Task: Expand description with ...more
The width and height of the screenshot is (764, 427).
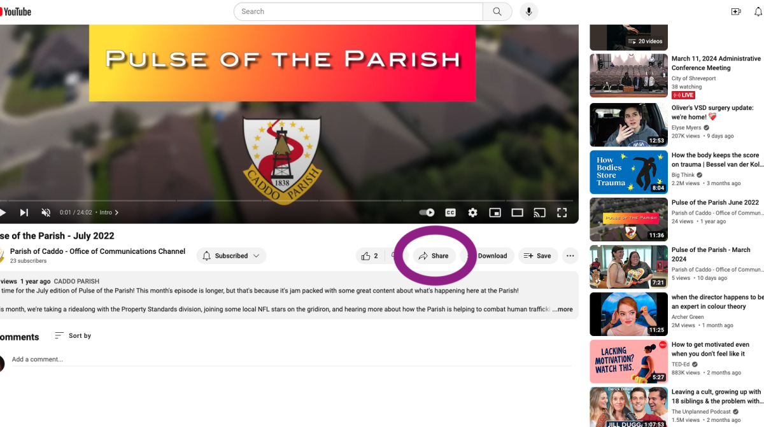Action: [562, 309]
